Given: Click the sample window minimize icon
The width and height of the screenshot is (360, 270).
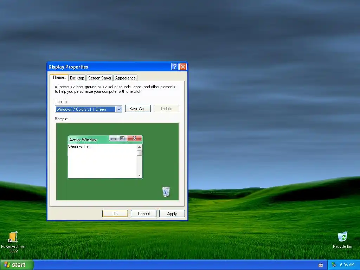Looking at the screenshot, I should (114, 139).
